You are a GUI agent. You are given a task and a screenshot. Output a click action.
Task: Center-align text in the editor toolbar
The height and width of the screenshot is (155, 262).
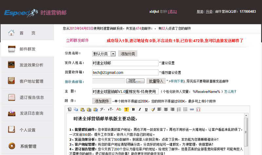coord(165,109)
